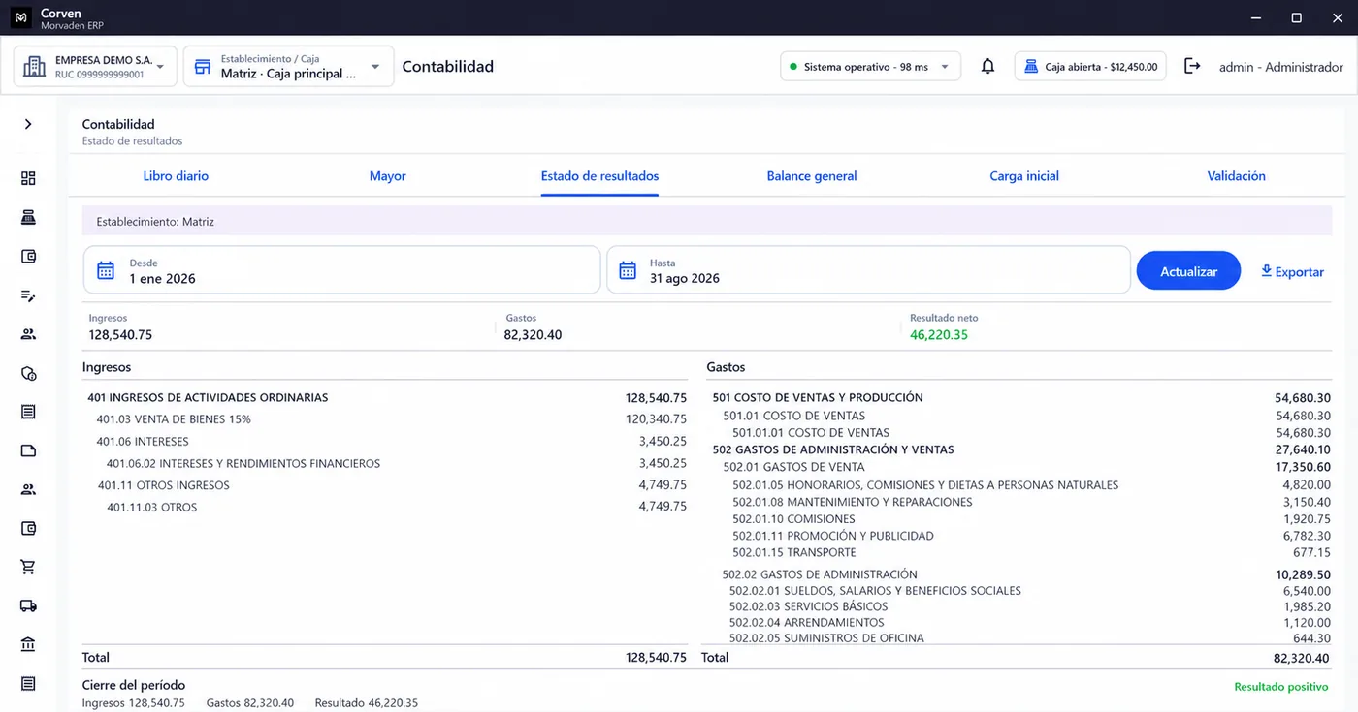The width and height of the screenshot is (1358, 712).
Task: Click the store icon beside Establecimiento / Caja
Action: click(203, 67)
